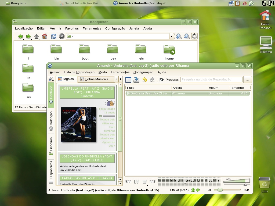Reload the Konqueror view

point(54,36)
